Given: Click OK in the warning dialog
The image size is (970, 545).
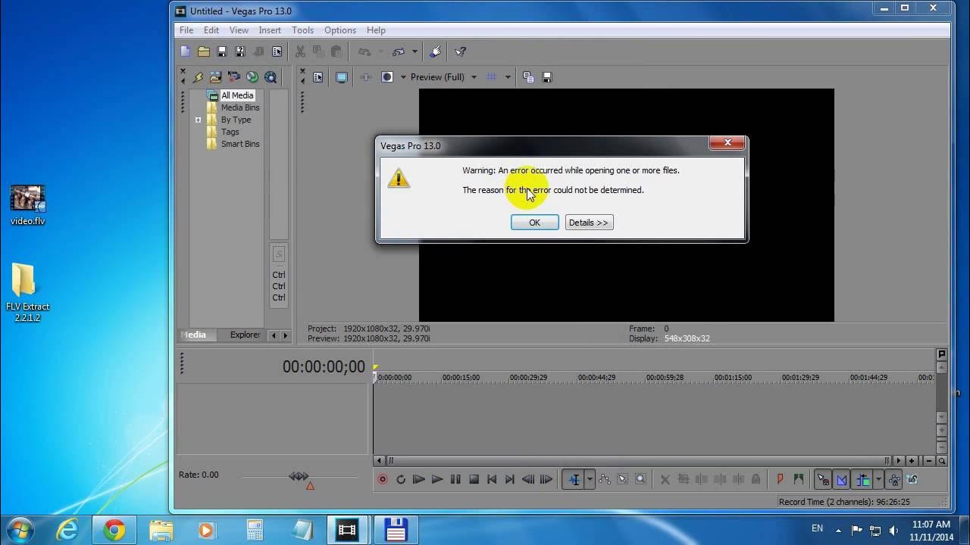Looking at the screenshot, I should coord(534,223).
